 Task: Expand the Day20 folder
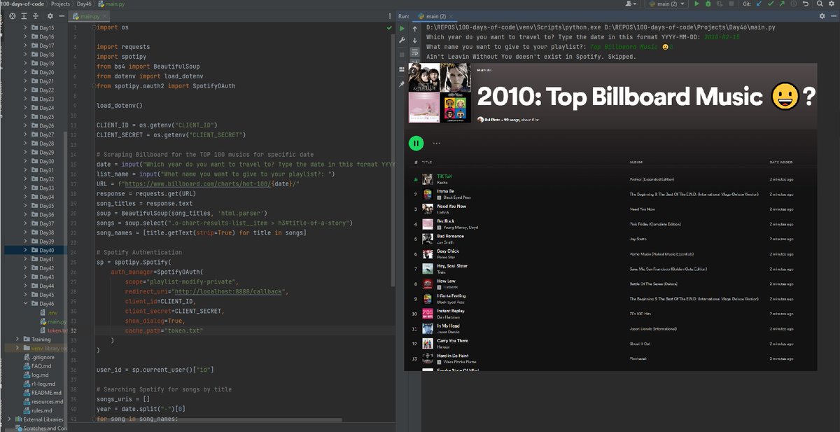click(x=27, y=72)
